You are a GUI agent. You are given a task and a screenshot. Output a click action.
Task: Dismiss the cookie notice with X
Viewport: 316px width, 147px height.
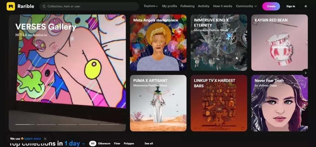pos(45,139)
